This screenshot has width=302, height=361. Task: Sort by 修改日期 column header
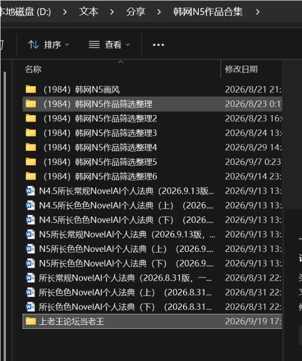pos(241,69)
